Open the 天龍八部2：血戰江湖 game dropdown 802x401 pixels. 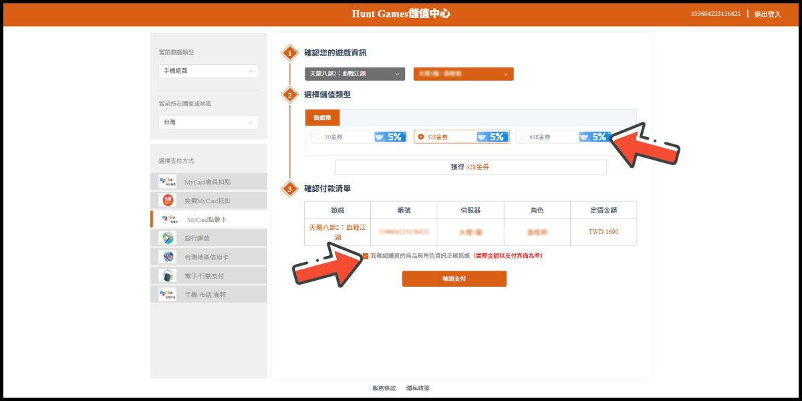[x=355, y=74]
